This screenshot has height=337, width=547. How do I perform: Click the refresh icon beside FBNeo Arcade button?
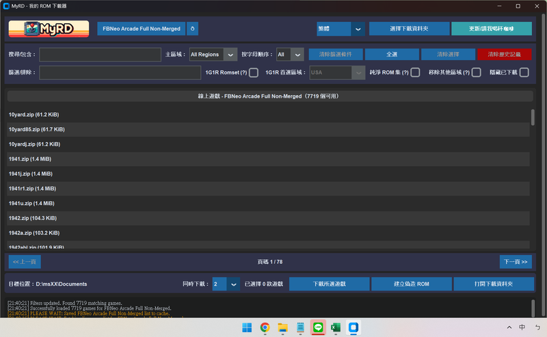(193, 29)
